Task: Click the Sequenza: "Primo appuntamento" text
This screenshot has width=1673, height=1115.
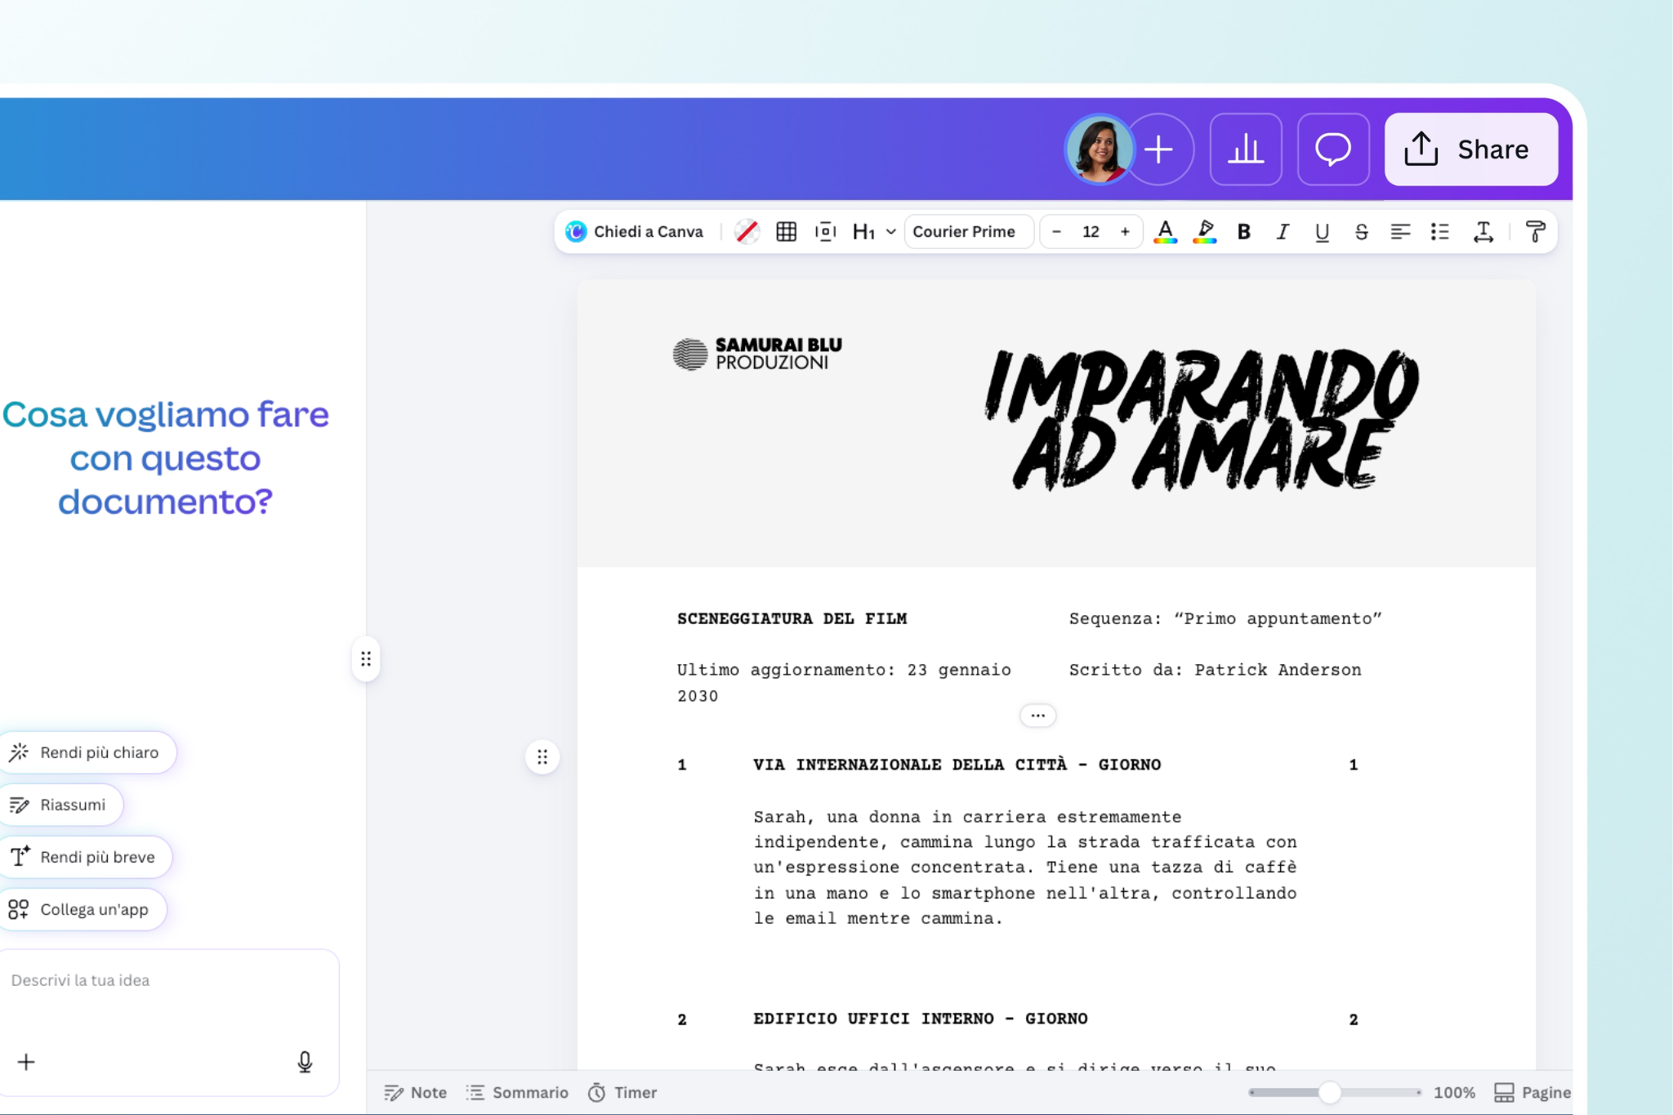Action: tap(1225, 618)
